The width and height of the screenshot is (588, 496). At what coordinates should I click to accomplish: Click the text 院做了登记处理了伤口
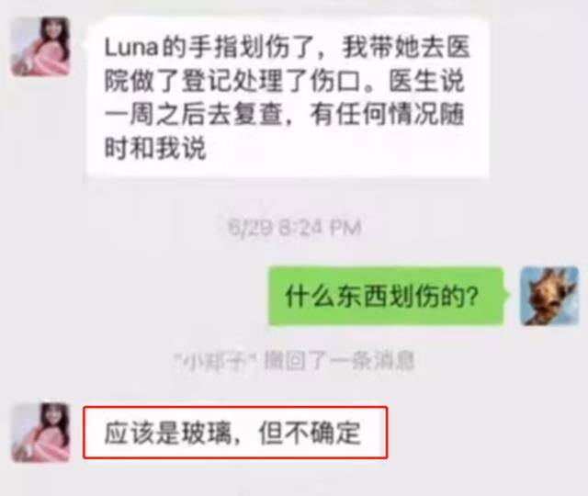pos(232,81)
